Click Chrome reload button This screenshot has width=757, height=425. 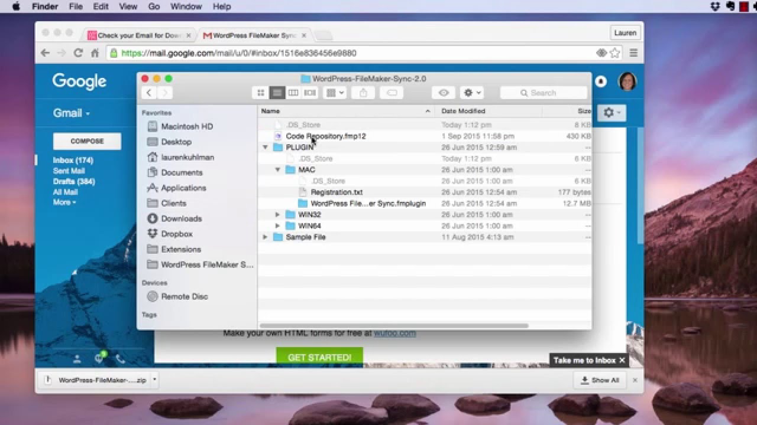coord(77,53)
